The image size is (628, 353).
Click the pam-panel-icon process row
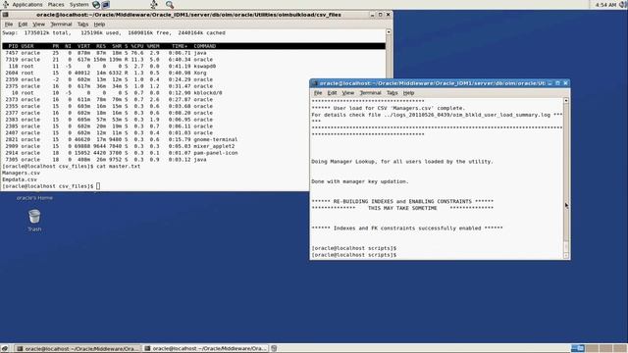click(120, 153)
